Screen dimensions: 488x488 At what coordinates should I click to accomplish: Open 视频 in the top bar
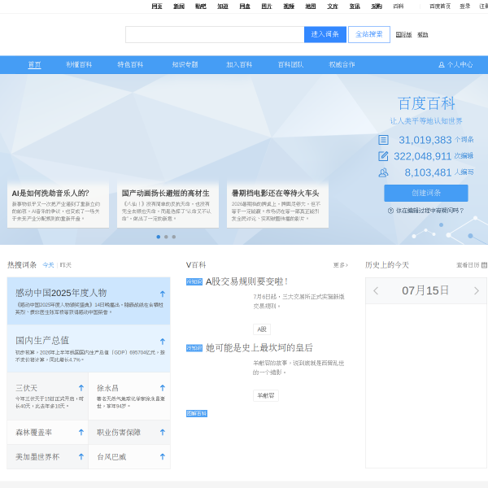click(x=289, y=7)
